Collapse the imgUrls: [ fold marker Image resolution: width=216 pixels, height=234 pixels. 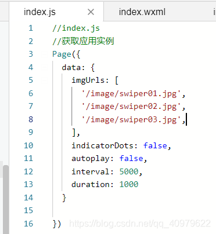point(45,81)
